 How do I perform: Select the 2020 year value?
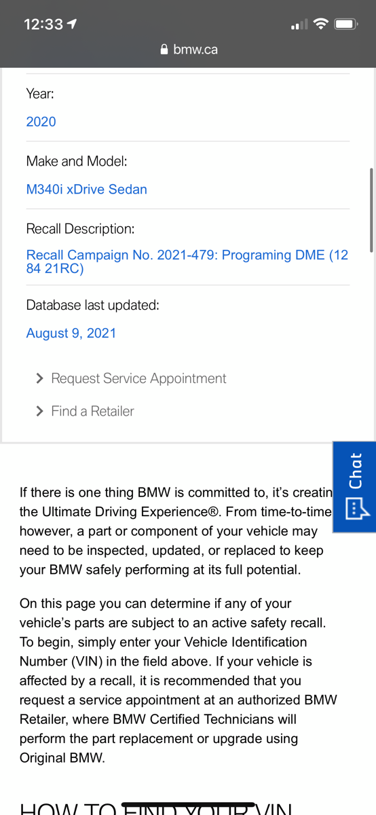pos(41,122)
